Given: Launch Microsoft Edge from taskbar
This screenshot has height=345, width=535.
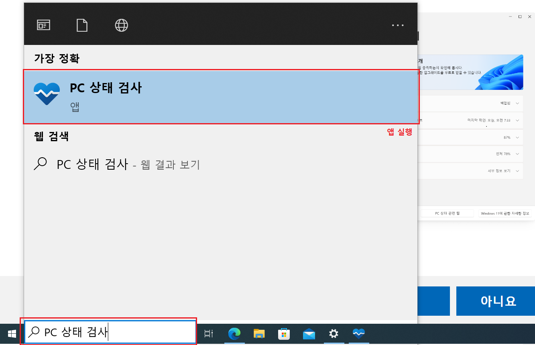Looking at the screenshot, I should coord(234,333).
